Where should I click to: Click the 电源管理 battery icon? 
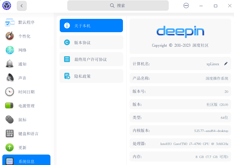pyautogui.click(x=9, y=106)
